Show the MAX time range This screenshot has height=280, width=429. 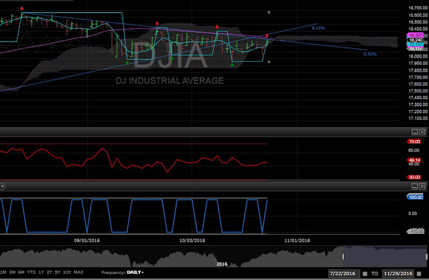click(x=78, y=273)
